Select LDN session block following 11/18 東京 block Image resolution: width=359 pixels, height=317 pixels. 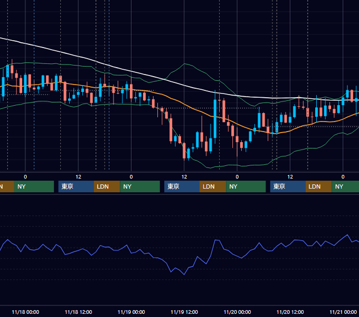107,187
